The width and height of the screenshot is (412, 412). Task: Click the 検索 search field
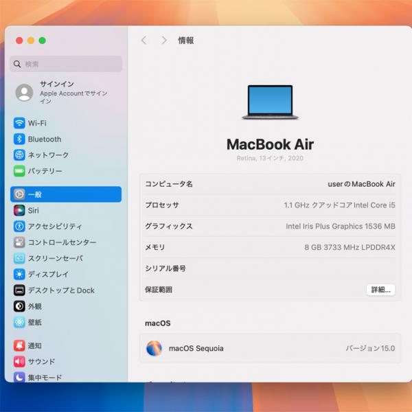66,64
